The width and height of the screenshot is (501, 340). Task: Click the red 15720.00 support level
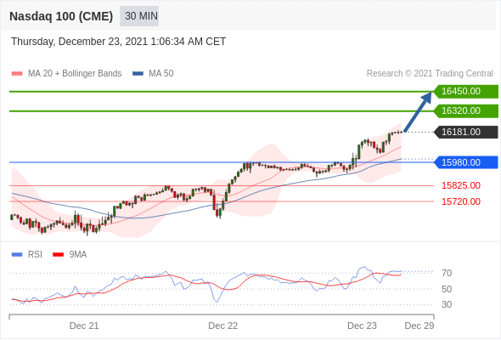click(x=461, y=201)
